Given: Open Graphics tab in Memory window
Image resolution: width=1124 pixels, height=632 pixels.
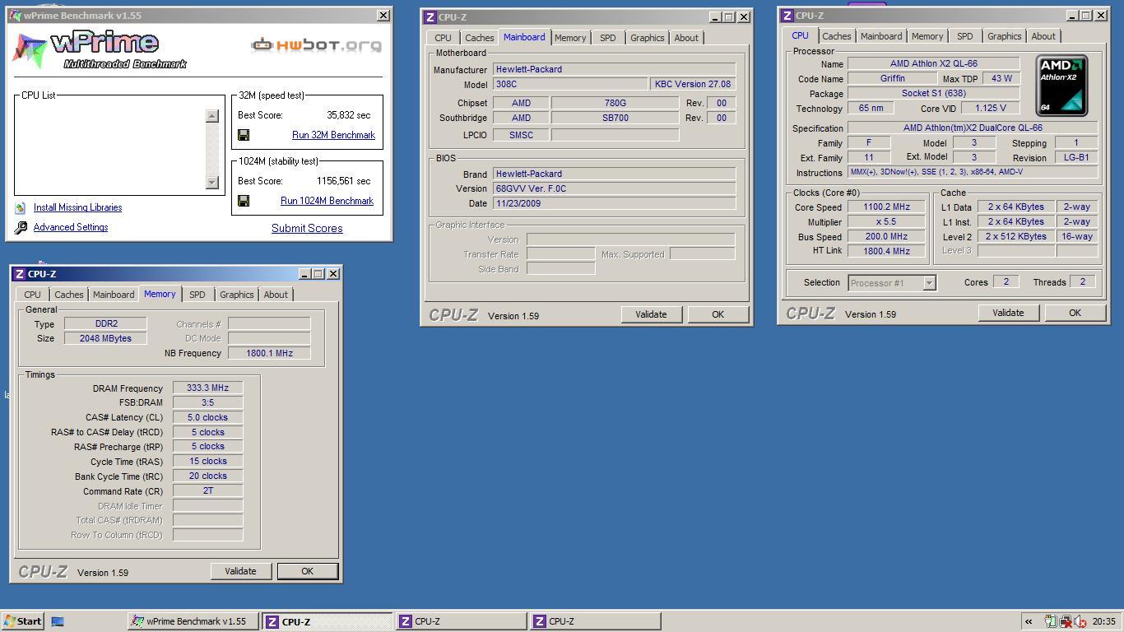Looking at the screenshot, I should click(x=237, y=295).
